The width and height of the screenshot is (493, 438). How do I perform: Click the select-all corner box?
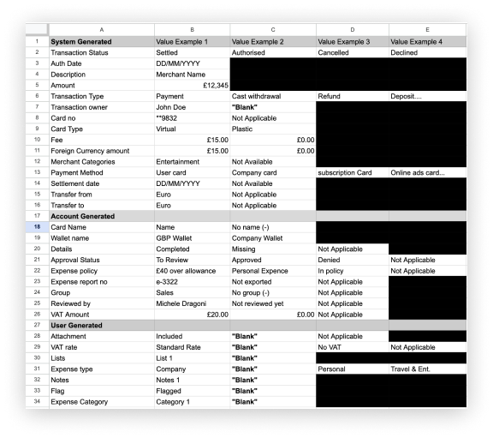point(37,30)
